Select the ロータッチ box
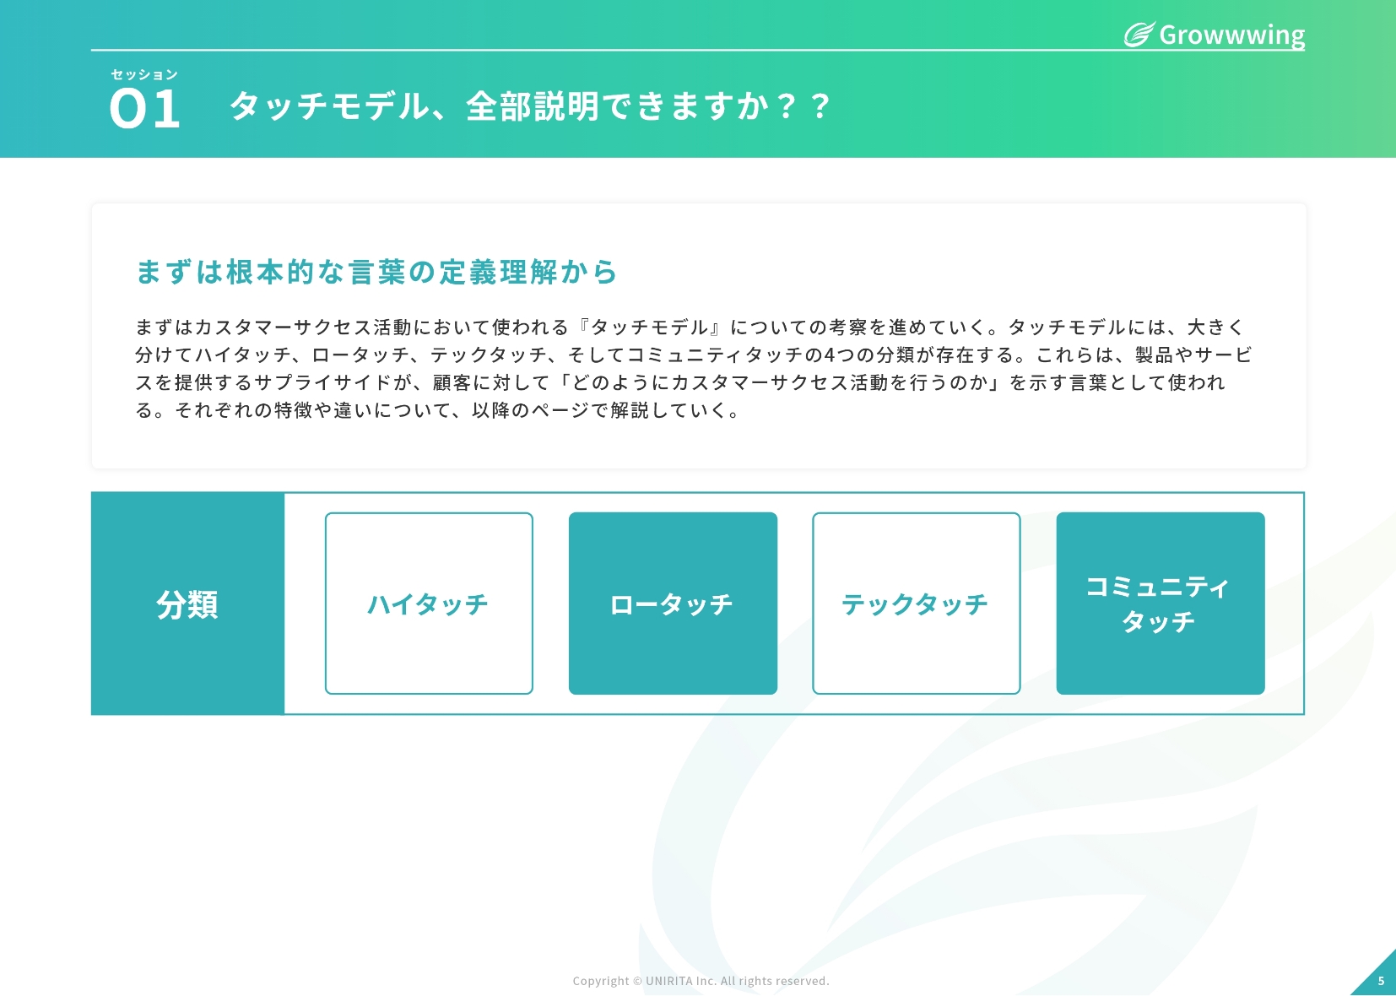 (x=673, y=604)
